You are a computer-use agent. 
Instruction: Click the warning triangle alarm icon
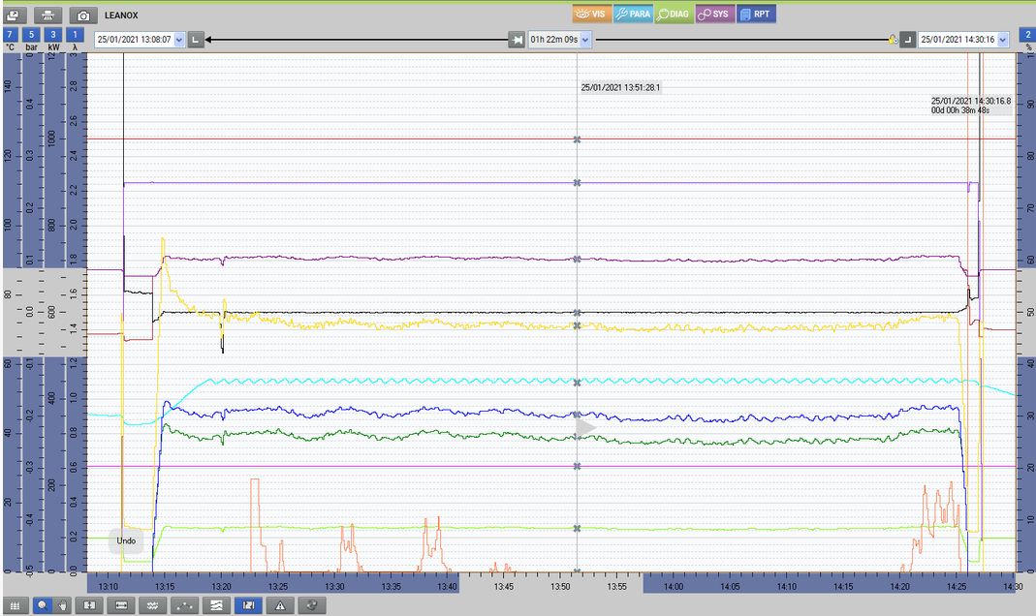click(x=280, y=605)
